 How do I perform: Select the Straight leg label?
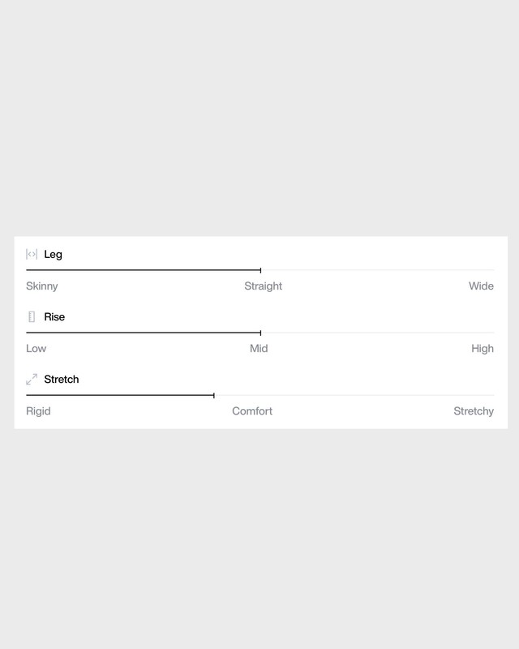click(264, 286)
